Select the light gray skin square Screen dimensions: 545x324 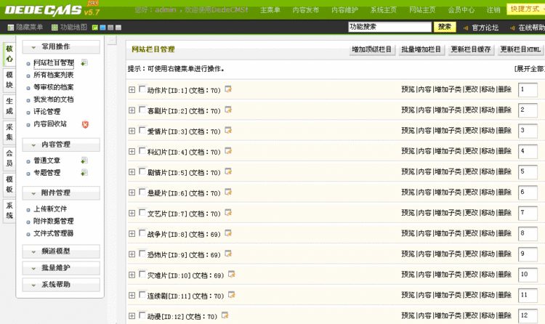pos(118,28)
